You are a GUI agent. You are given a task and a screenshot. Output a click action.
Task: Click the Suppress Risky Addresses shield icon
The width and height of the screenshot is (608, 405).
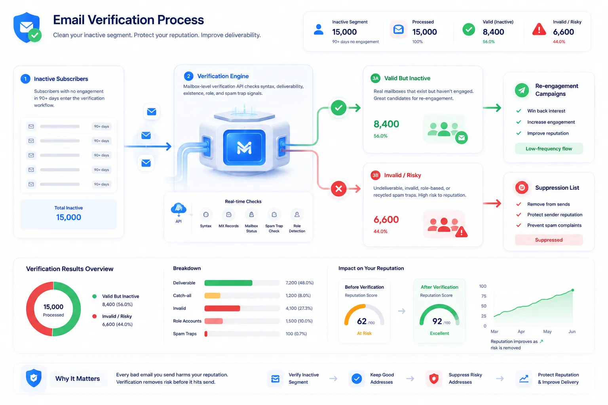(434, 379)
